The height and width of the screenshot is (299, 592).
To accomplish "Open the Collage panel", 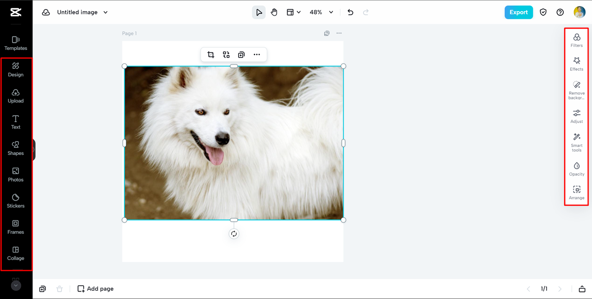I will pyautogui.click(x=16, y=254).
